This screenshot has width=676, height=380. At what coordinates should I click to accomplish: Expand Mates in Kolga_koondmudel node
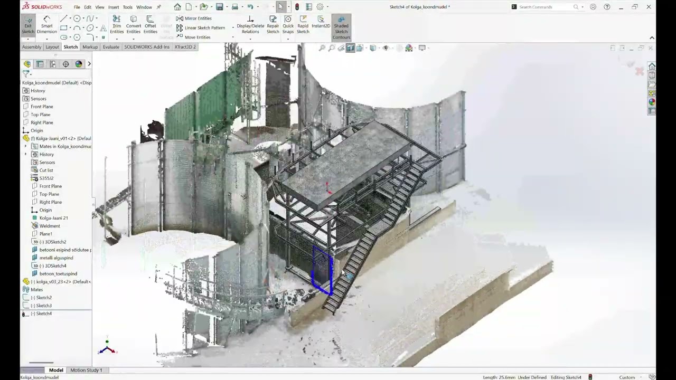click(26, 146)
